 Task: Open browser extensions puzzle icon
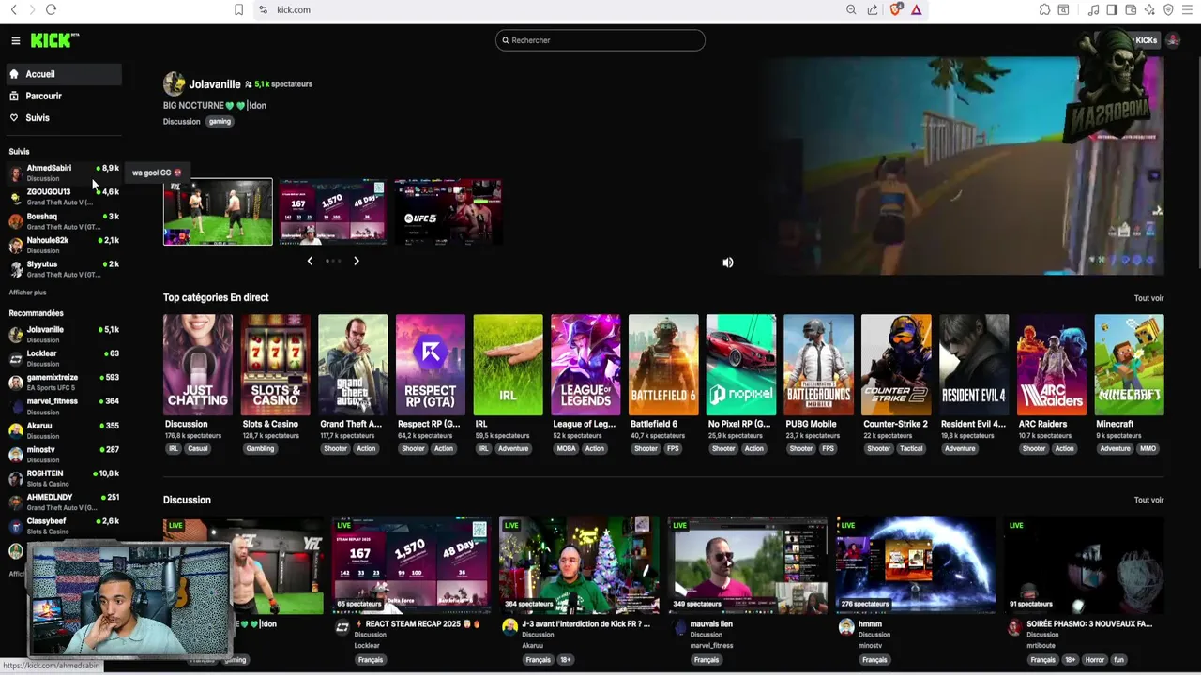tap(1044, 9)
